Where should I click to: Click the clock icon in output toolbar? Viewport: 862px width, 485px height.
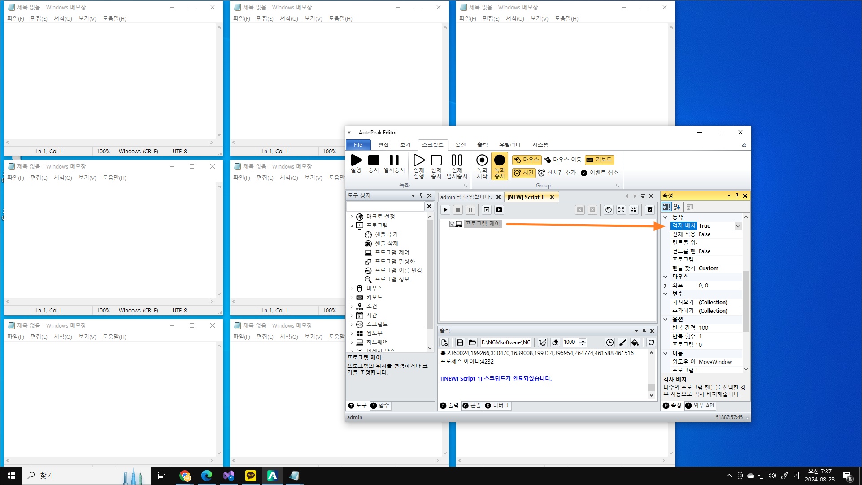609,342
